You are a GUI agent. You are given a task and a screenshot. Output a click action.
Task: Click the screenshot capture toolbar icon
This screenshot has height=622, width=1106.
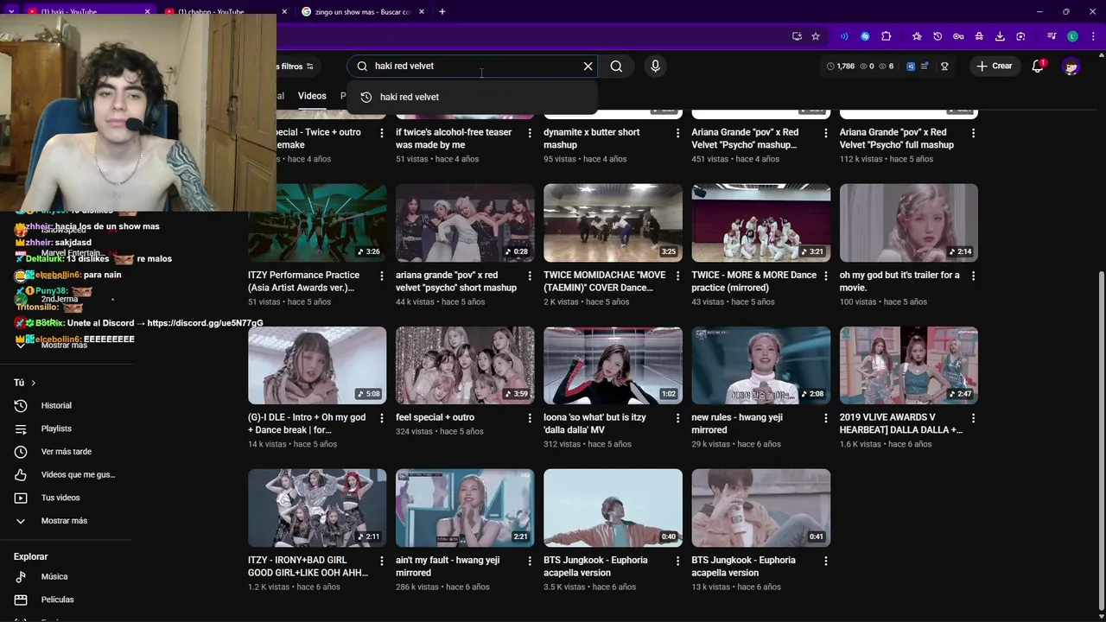coord(1020,36)
